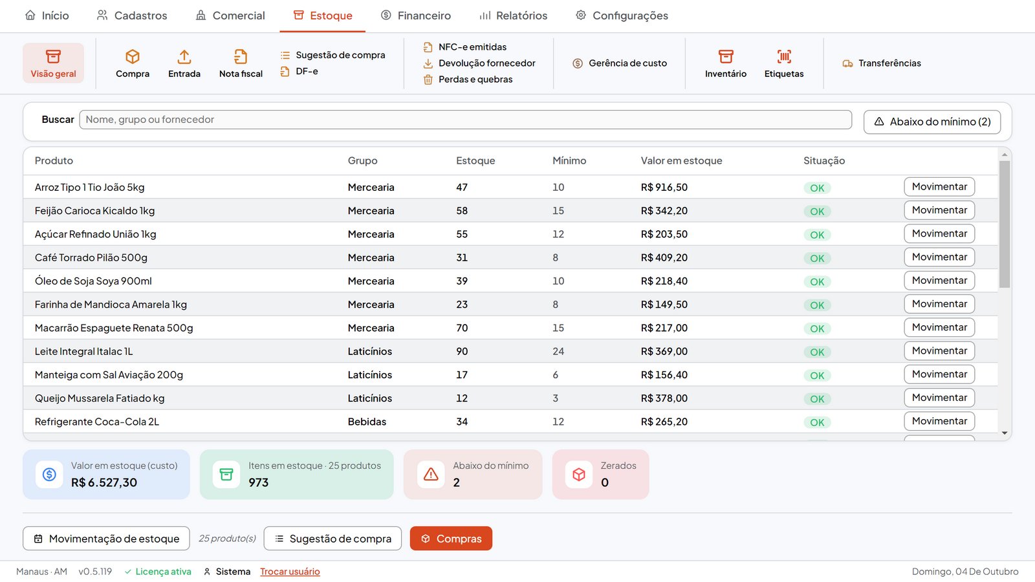
Task: Click Movimentar for Refrigerante Coca-Cola 2L
Action: point(939,421)
